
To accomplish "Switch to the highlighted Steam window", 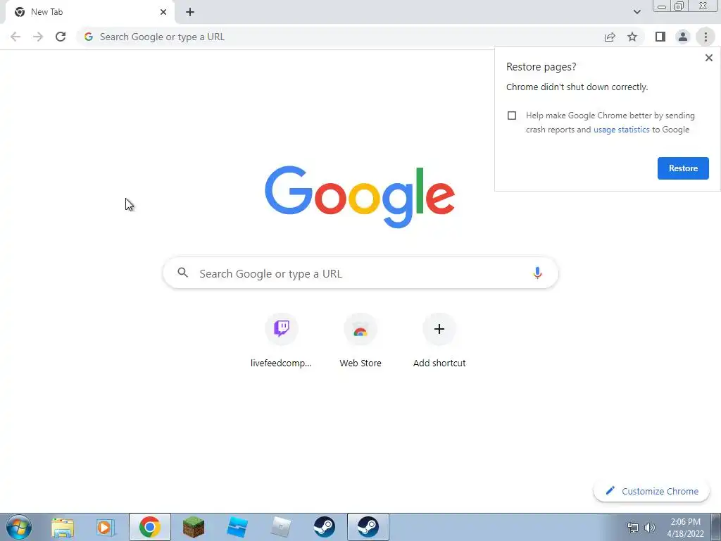I will [368, 527].
